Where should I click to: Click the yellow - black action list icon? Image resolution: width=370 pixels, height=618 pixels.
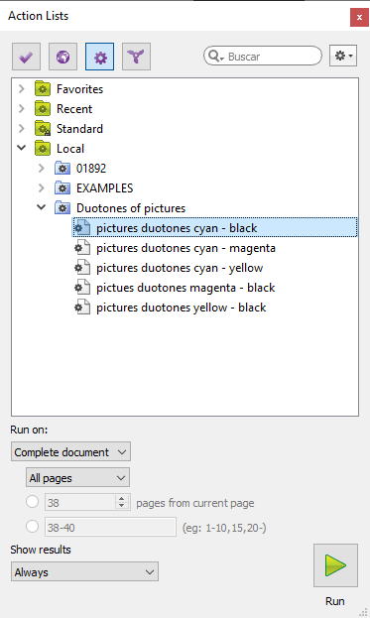pyautogui.click(x=82, y=308)
